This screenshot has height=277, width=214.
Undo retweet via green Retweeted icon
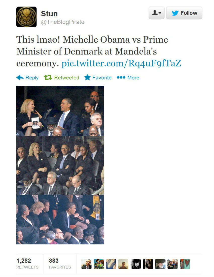point(48,77)
